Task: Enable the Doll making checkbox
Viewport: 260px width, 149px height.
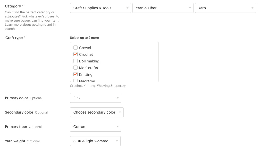Action: (76, 61)
